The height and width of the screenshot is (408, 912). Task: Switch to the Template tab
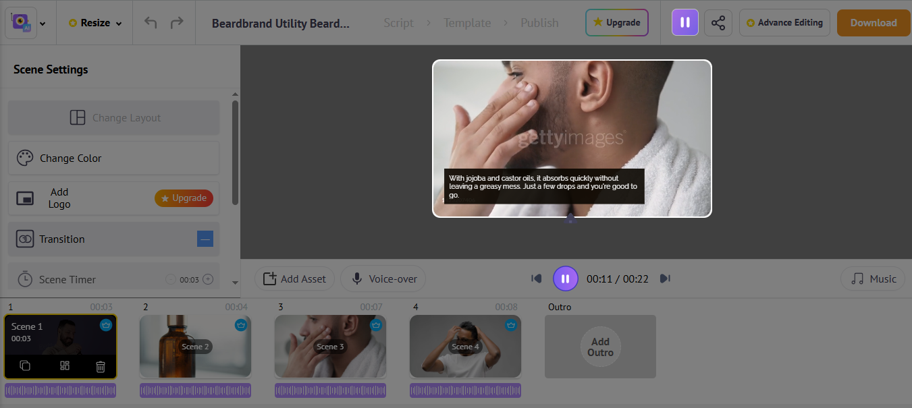coord(467,22)
